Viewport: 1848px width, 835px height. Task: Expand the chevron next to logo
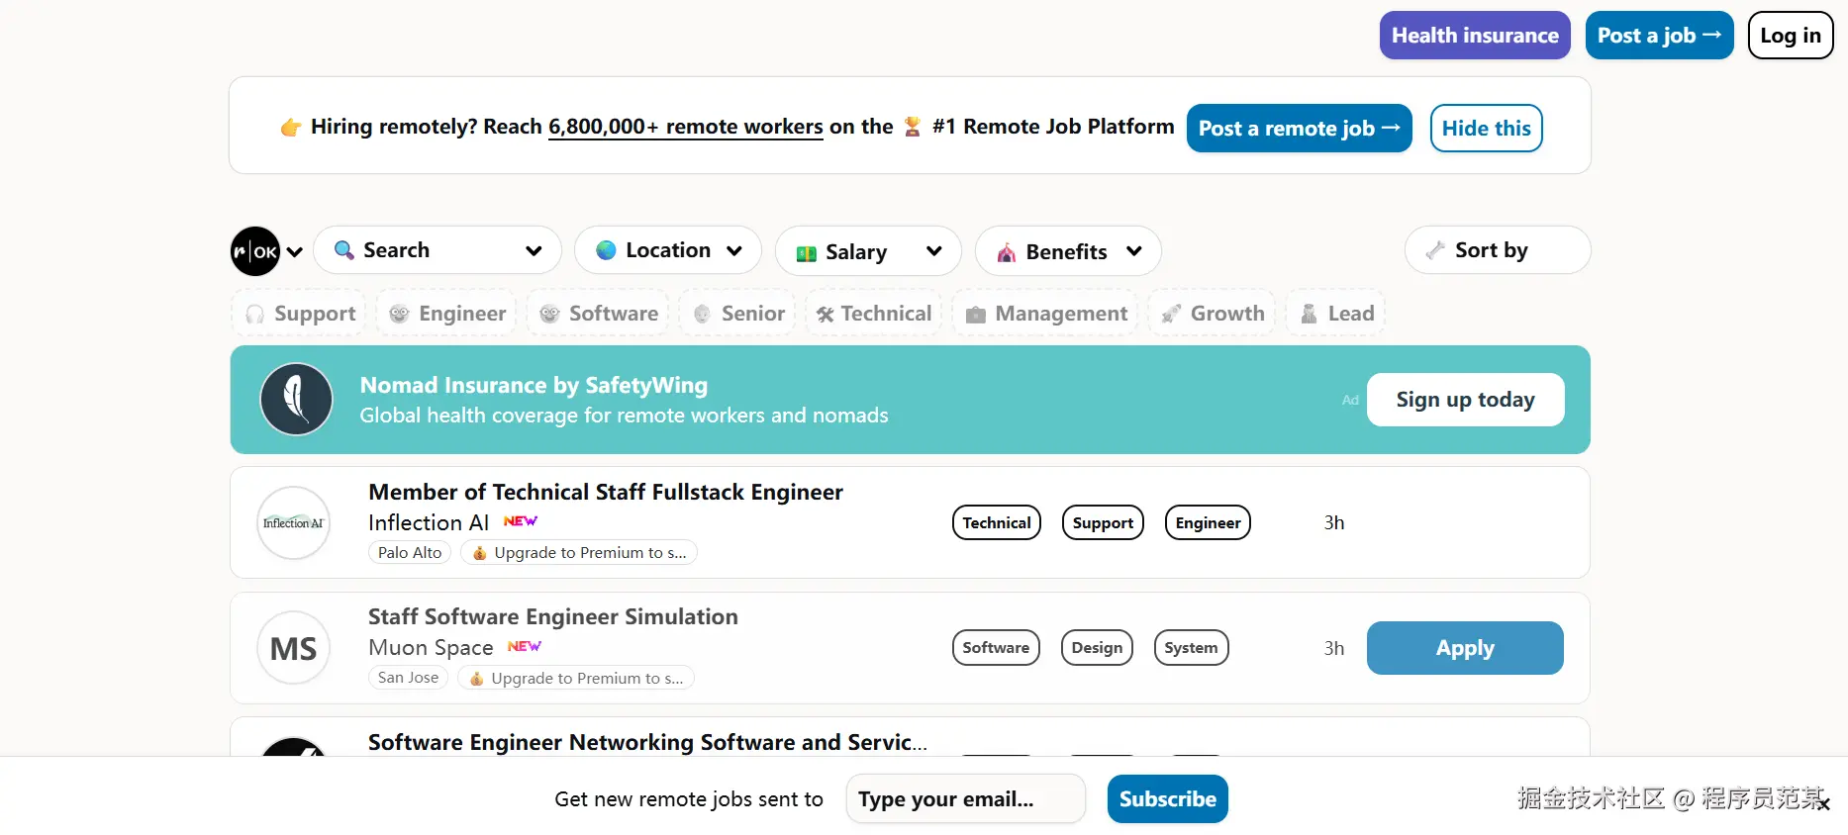coord(295,252)
